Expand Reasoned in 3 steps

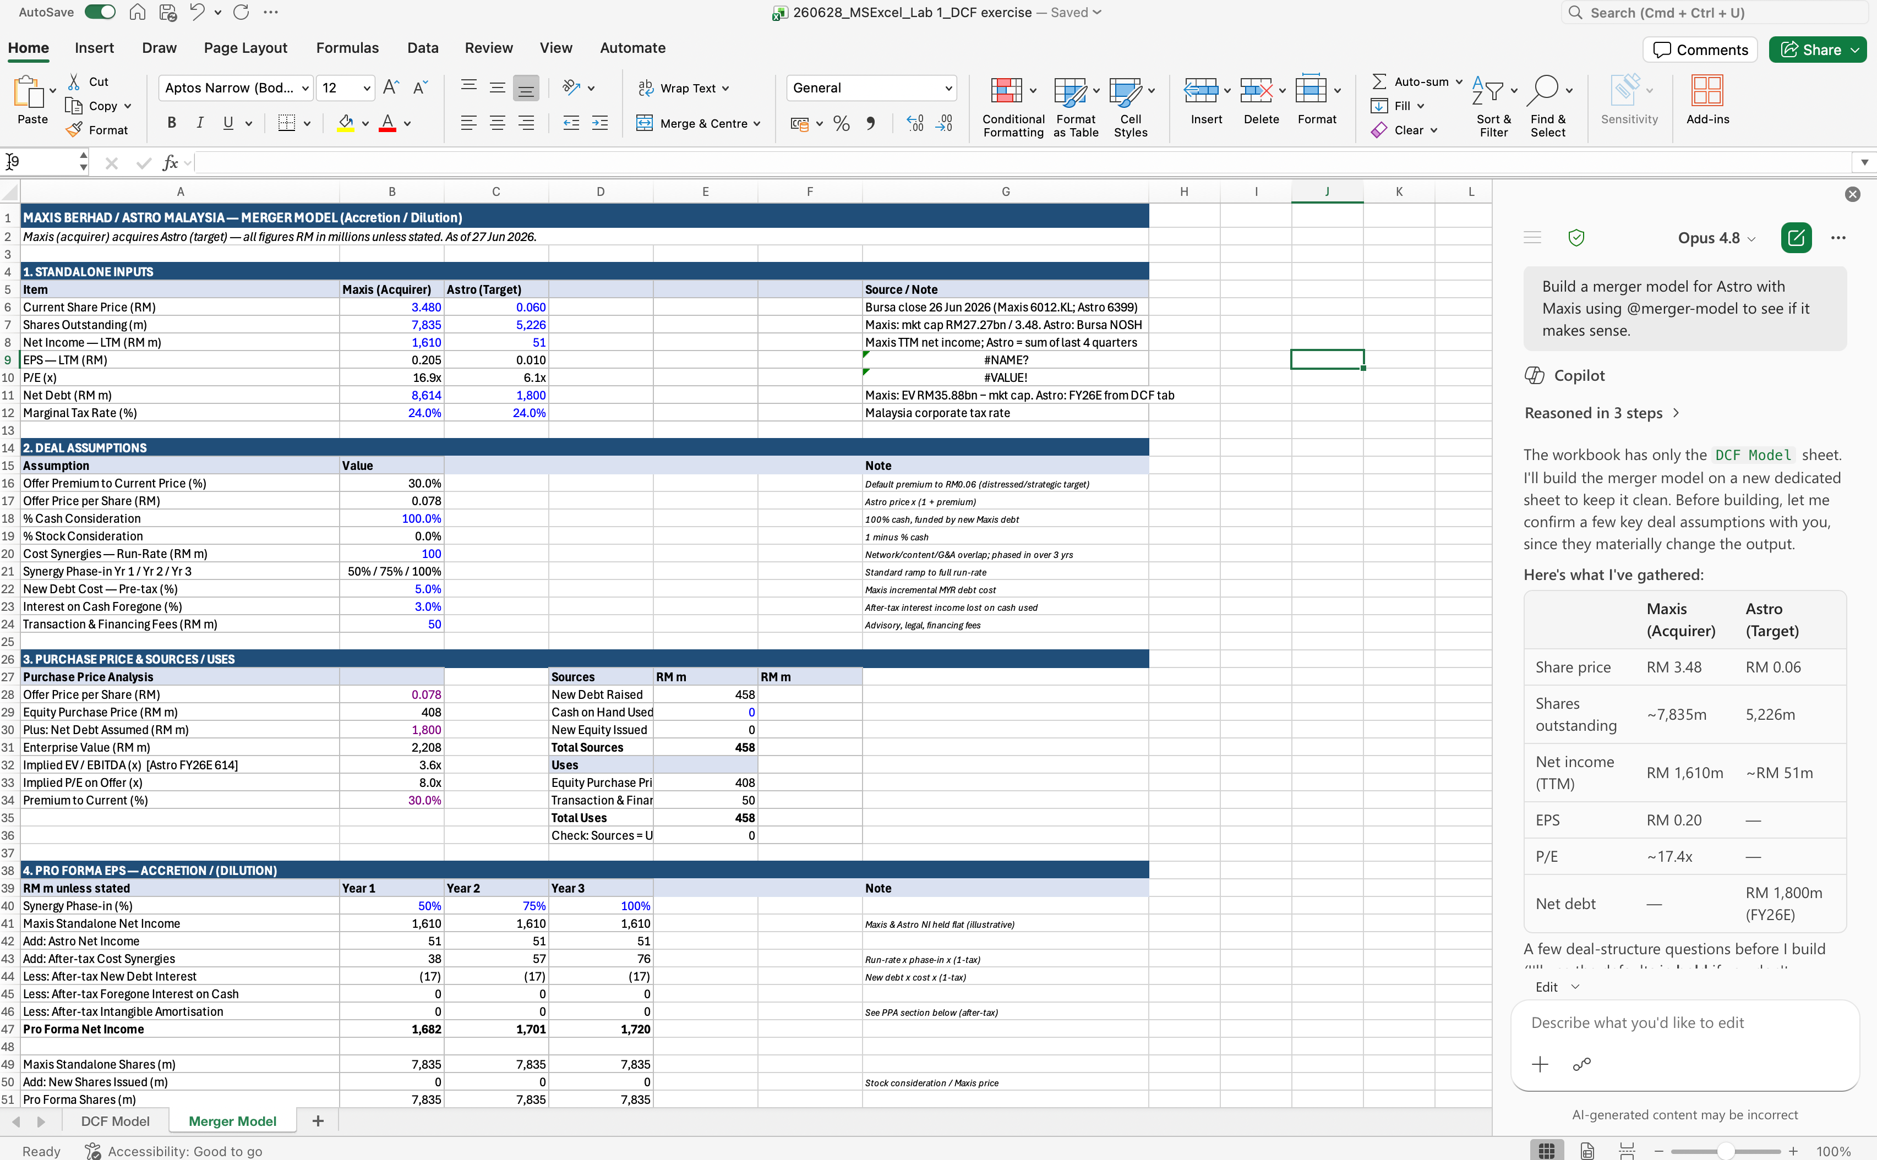coord(1602,413)
